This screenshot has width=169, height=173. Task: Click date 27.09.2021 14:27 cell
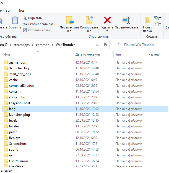coord(87,155)
